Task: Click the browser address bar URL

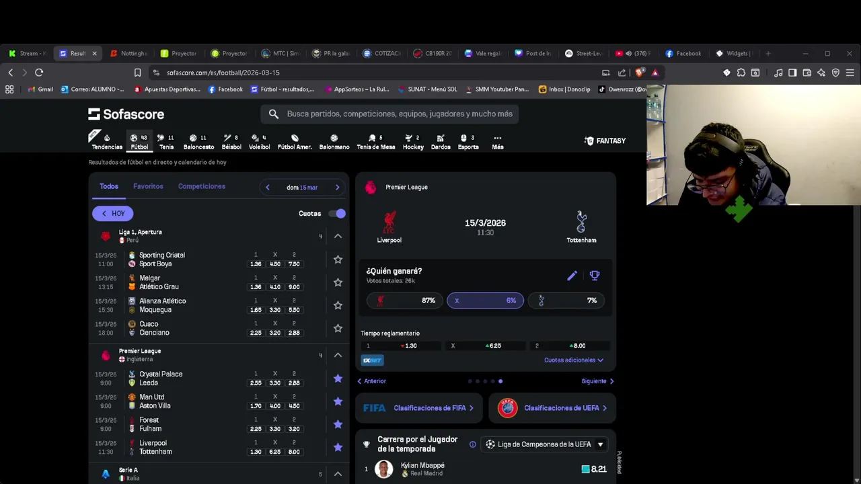Action: [223, 73]
